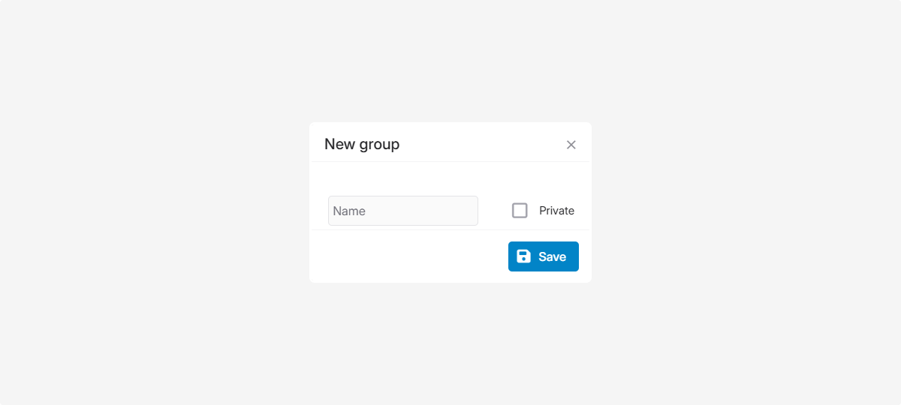Select the save disk icon

524,256
